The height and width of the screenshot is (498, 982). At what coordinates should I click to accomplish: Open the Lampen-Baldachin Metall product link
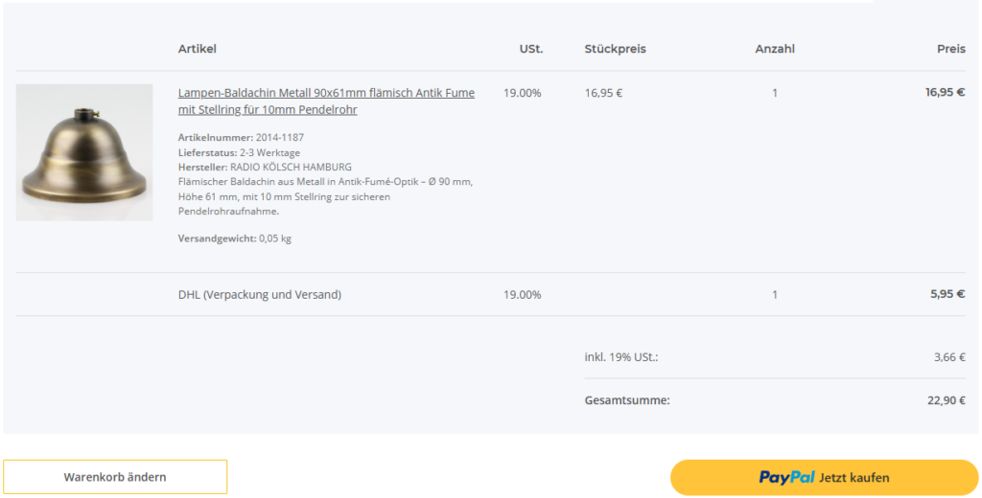click(x=326, y=94)
